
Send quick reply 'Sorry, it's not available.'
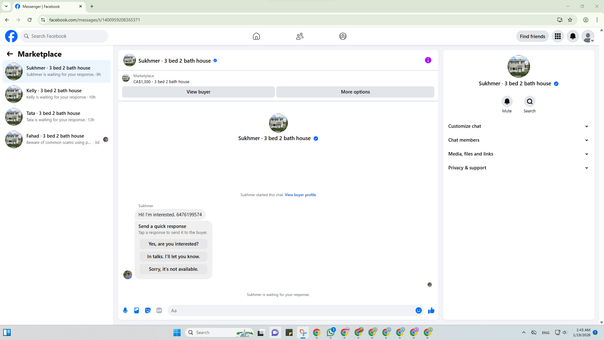174,269
